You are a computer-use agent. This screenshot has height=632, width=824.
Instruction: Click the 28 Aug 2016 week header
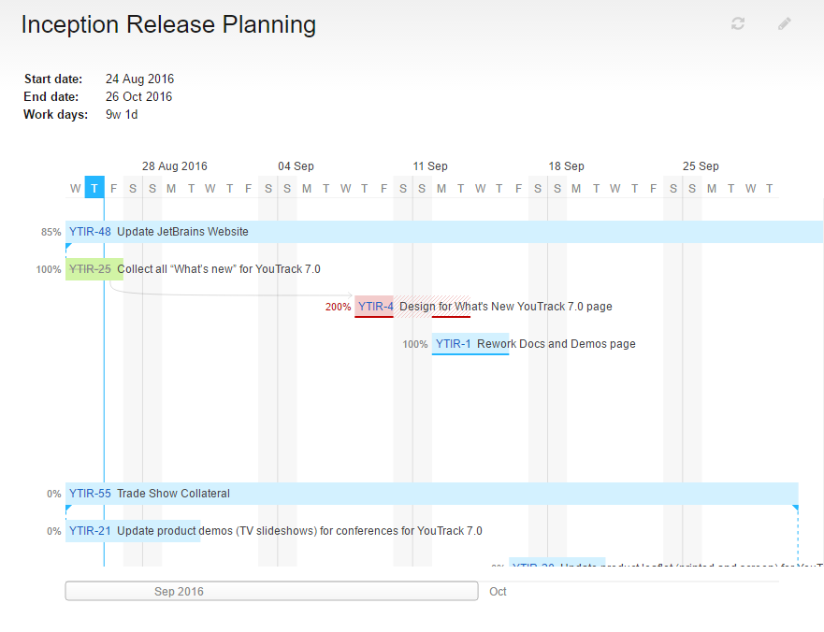point(175,165)
